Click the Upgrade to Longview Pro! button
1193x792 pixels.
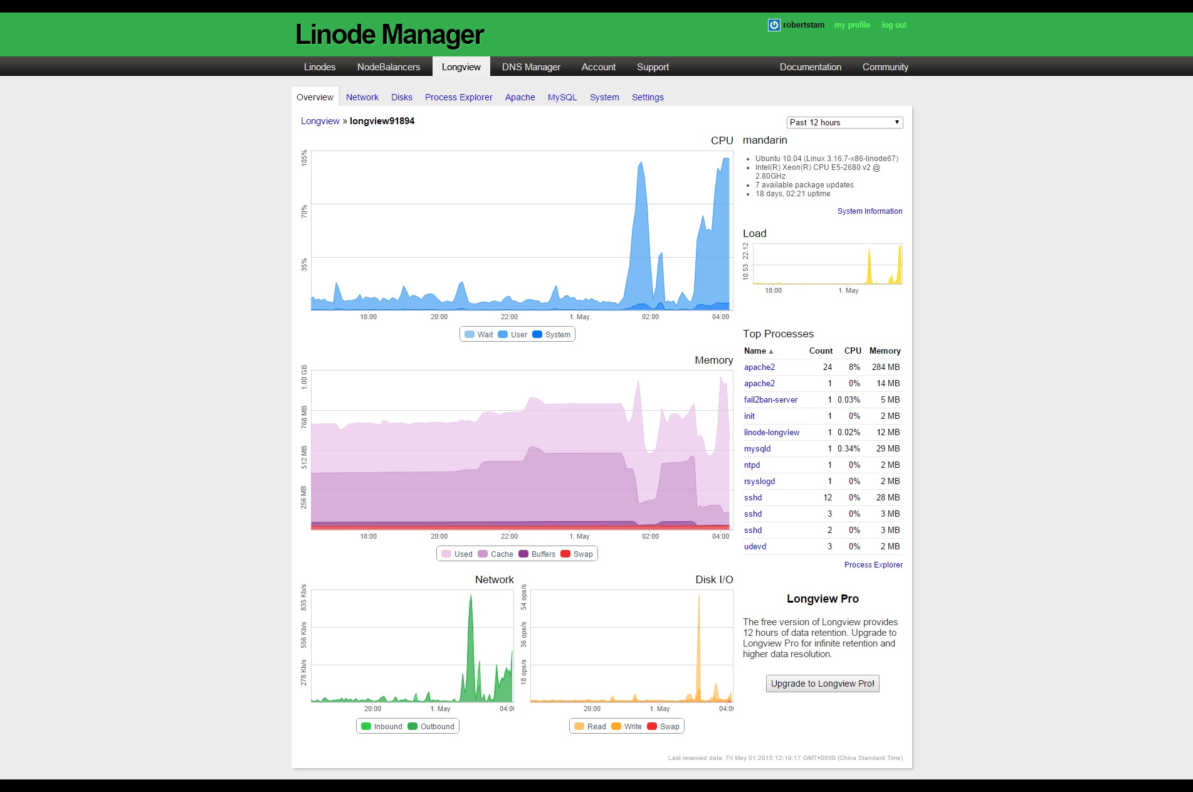[x=822, y=684]
